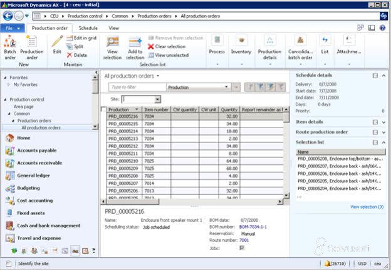
Task: Open the Home module
Action: coord(18,137)
